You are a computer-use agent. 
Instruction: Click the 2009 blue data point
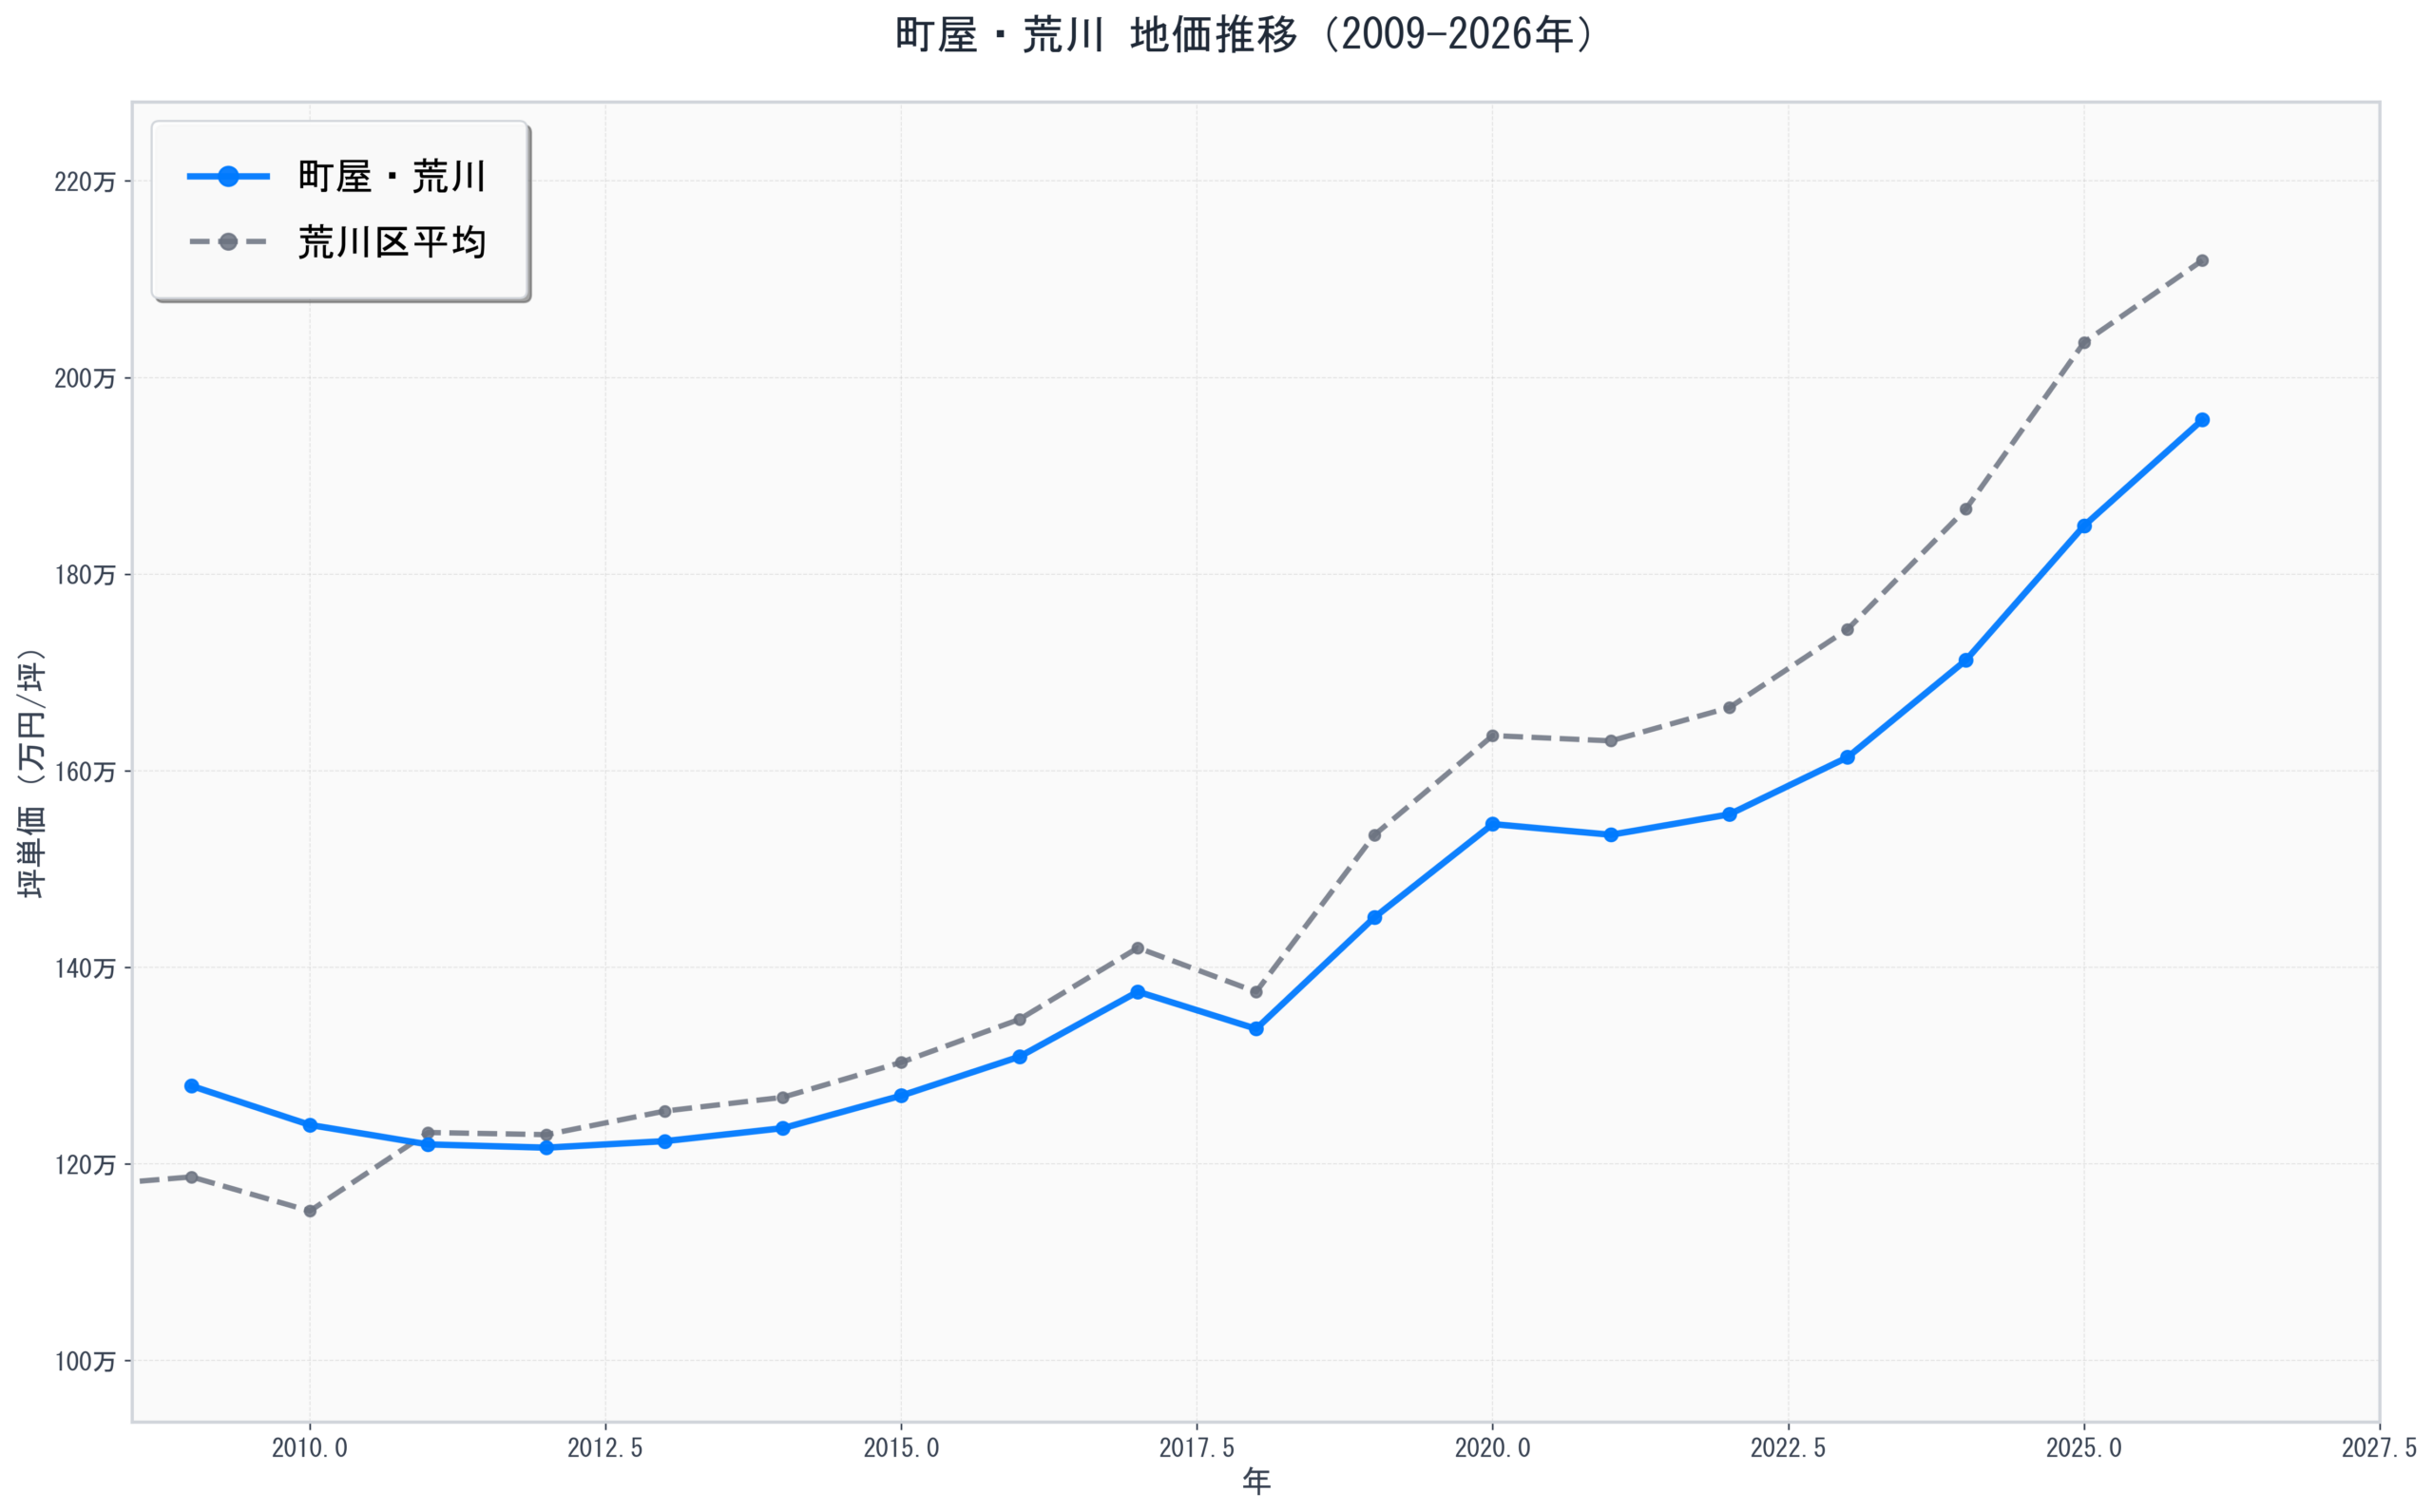[192, 1086]
